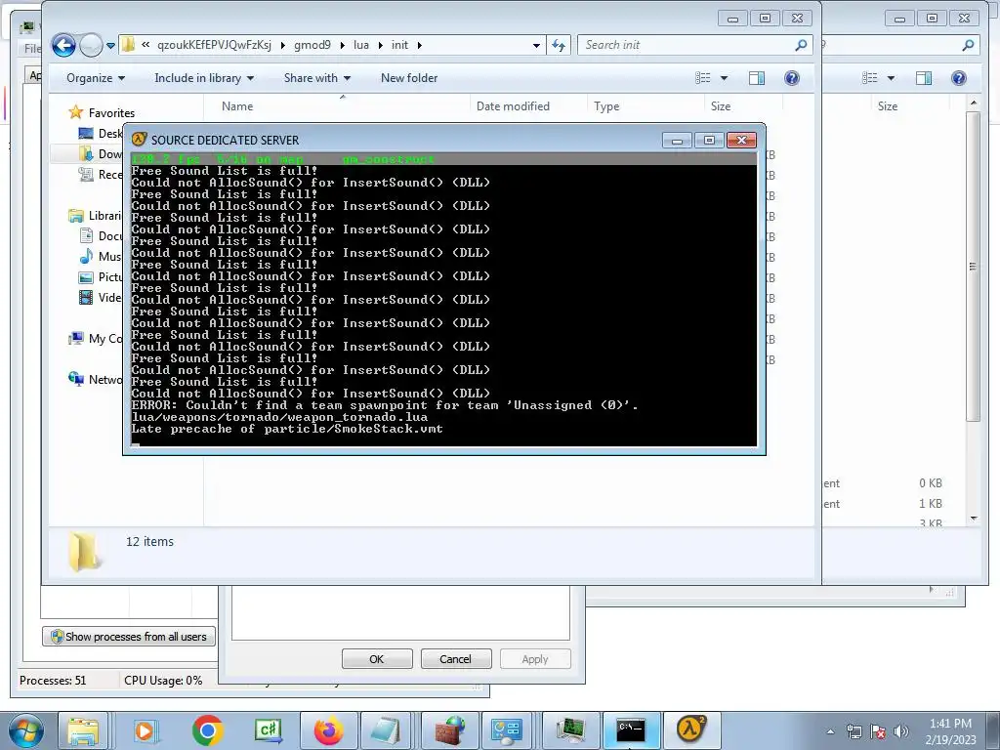Toggle preview pane in background Explorer window
Screen dimensions: 1000x750
coord(924,78)
